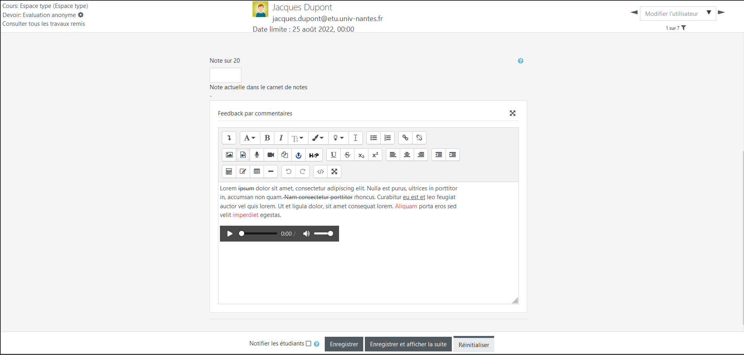Open the user filter funnel menu
This screenshot has height=355, width=744.
684,28
